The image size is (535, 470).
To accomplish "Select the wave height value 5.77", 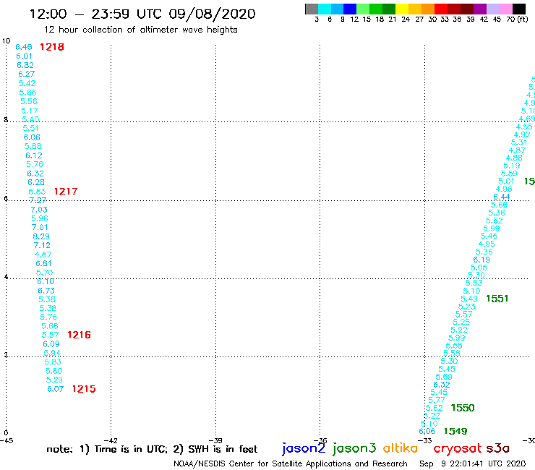I will click(x=437, y=400).
